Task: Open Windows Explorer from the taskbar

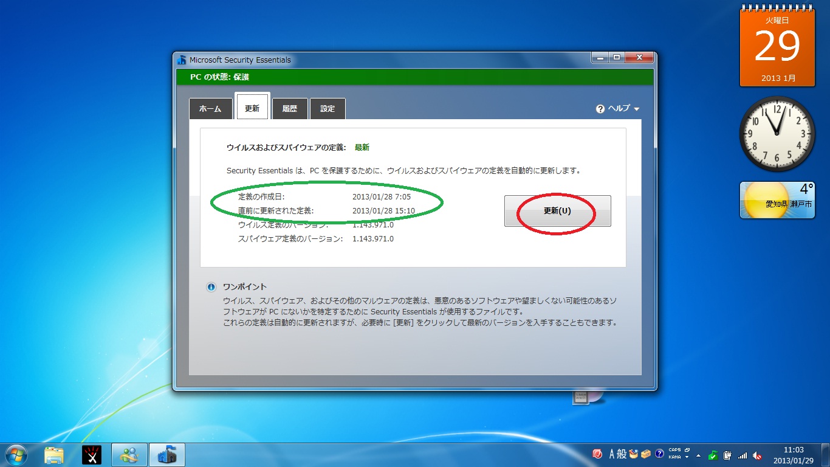Action: pos(54,455)
